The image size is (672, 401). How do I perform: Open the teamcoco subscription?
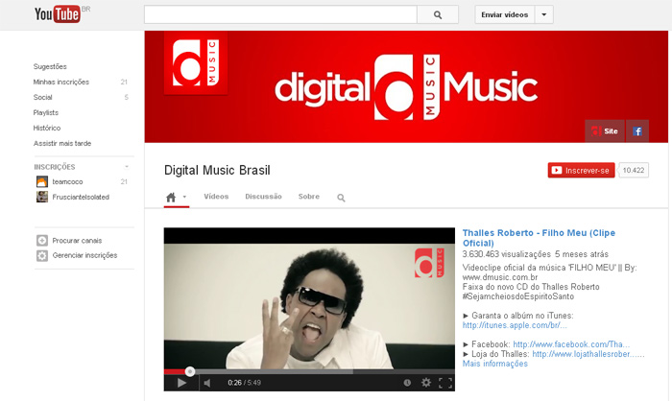click(68, 181)
